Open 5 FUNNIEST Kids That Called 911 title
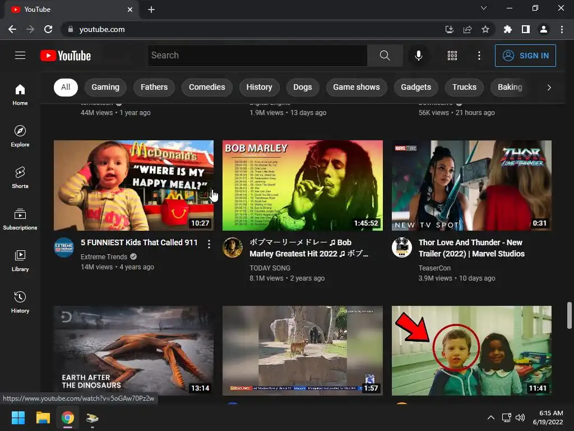This screenshot has width=574, height=431. pos(139,242)
